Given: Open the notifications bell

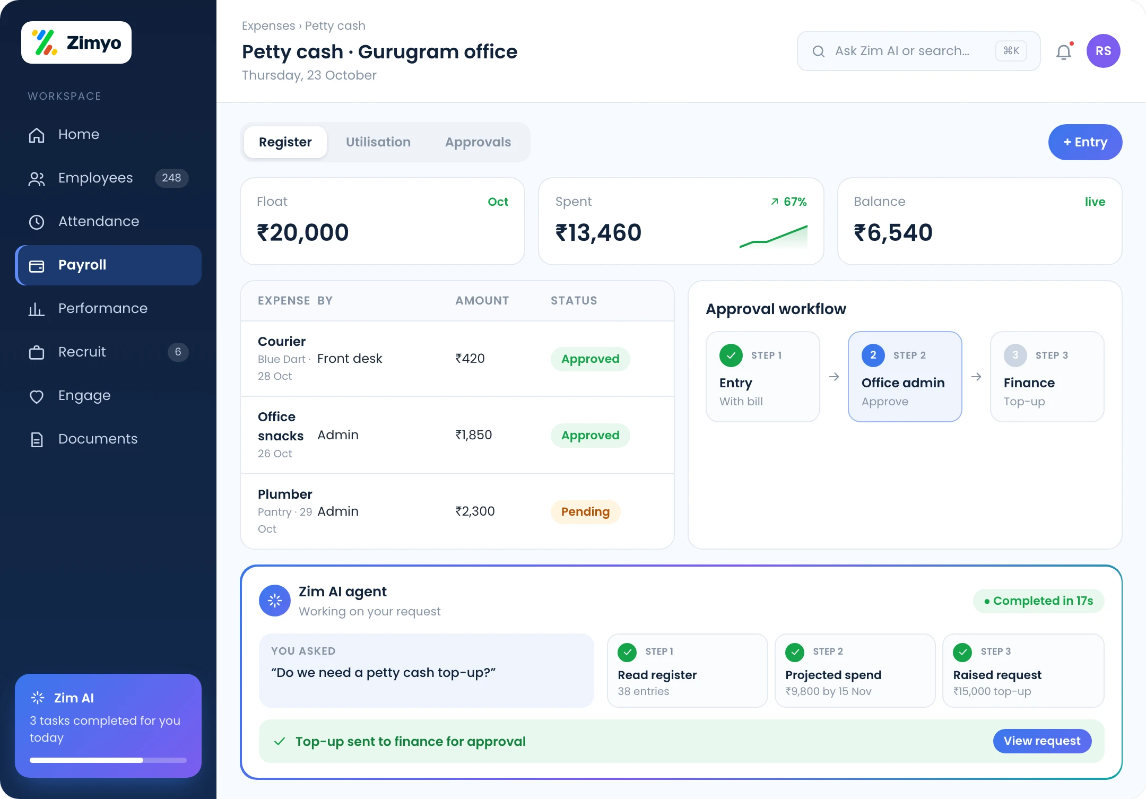Looking at the screenshot, I should (x=1064, y=51).
